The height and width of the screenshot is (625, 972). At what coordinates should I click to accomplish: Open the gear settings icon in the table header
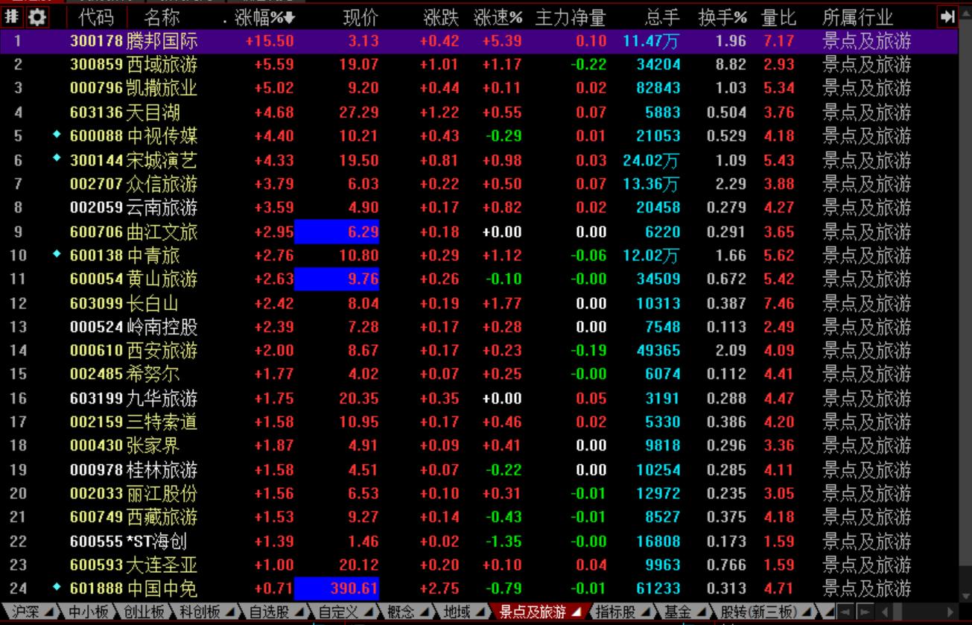[35, 17]
